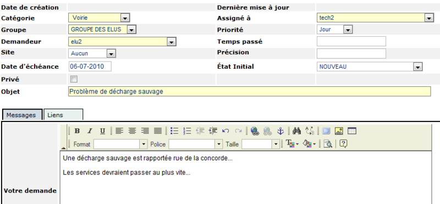
Task: Open the Replace tool icon
Action: click(310, 131)
